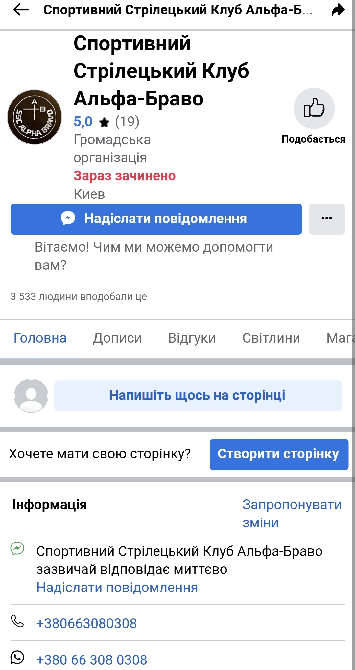Switch to the Дописи tab
355x670 pixels.
coord(117,338)
